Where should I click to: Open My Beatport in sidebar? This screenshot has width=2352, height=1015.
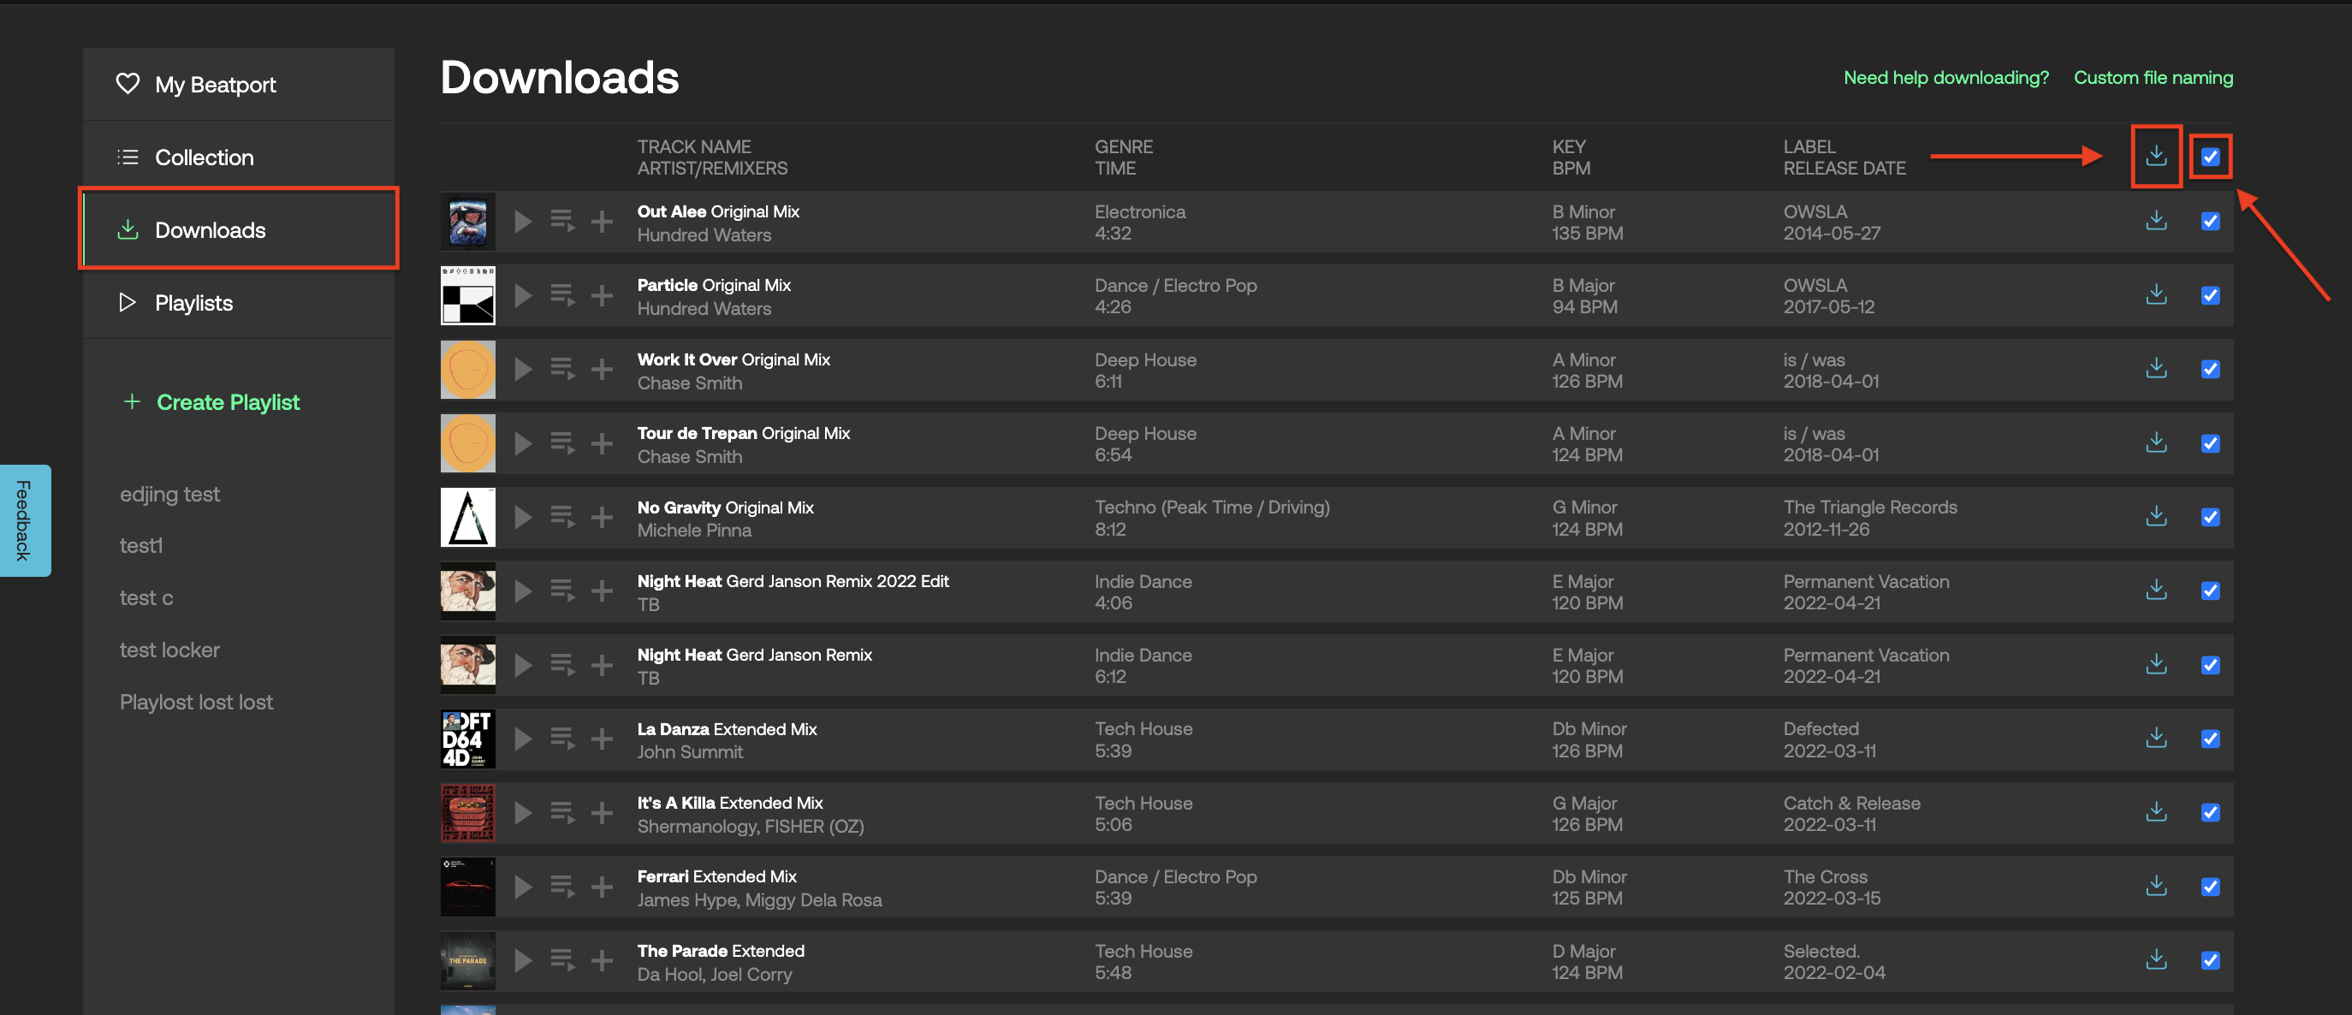(x=215, y=85)
